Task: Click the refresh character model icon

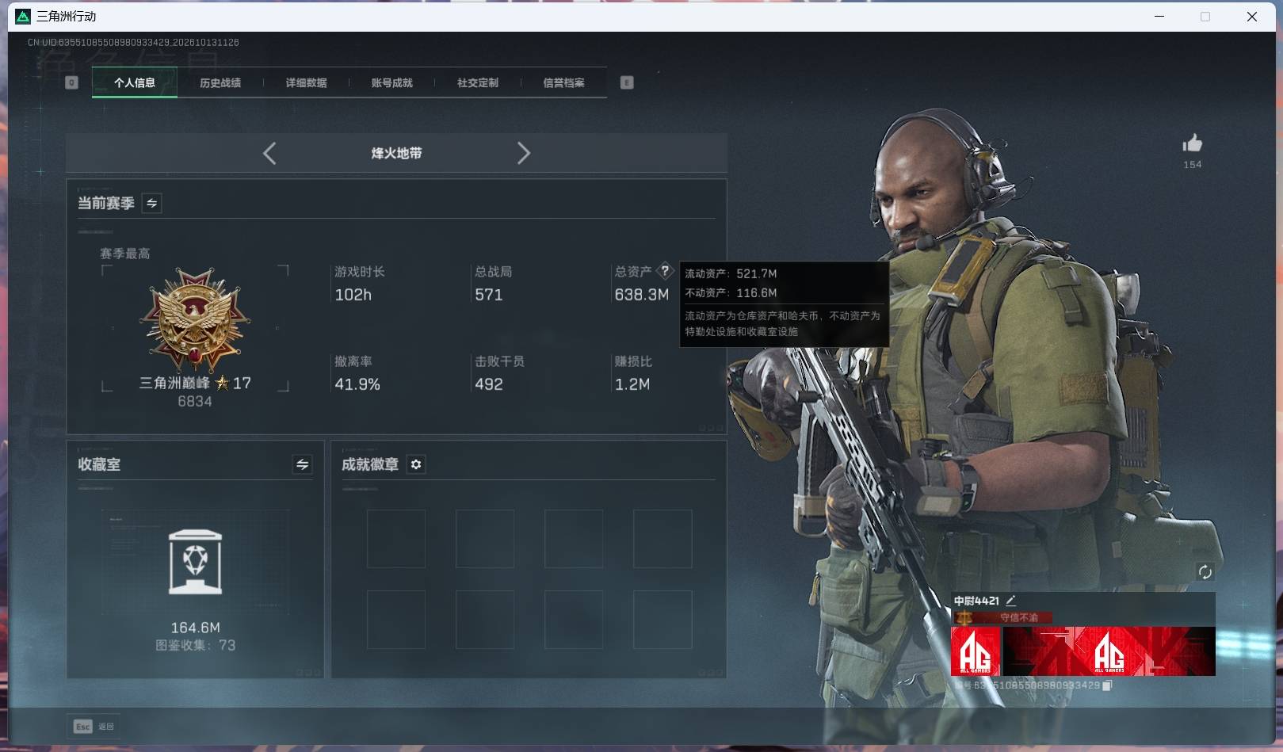Action: [x=1205, y=572]
